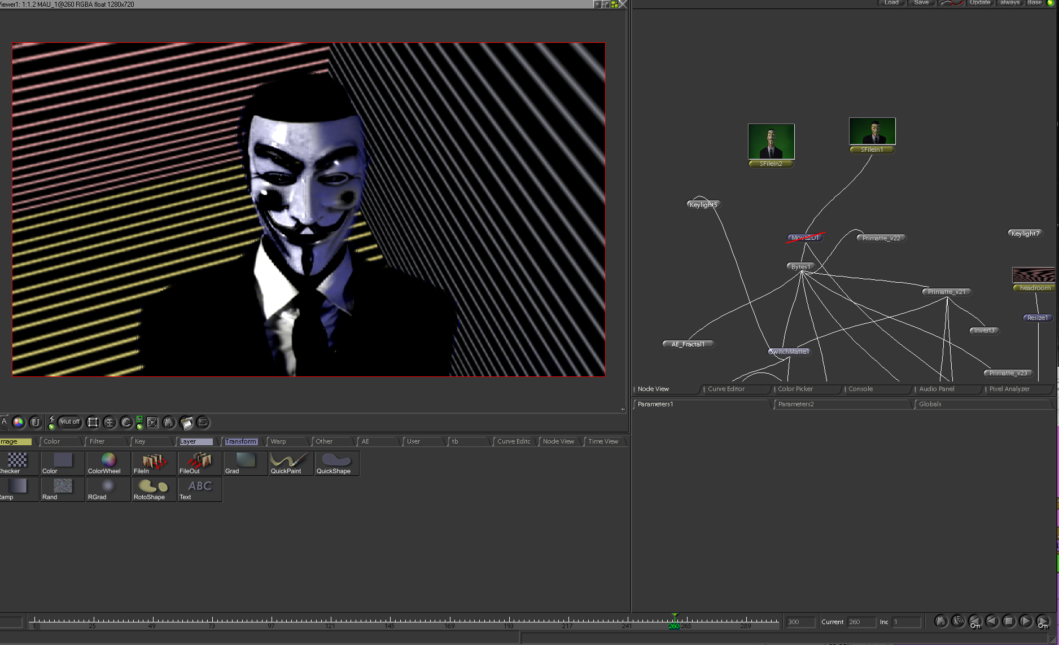Toggle the lightning bolt indicator in the viewer toolbar

[51, 422]
